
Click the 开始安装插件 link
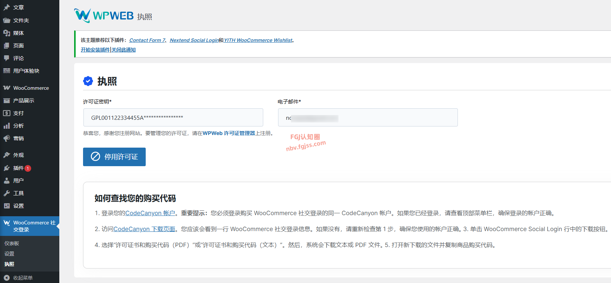coord(95,50)
